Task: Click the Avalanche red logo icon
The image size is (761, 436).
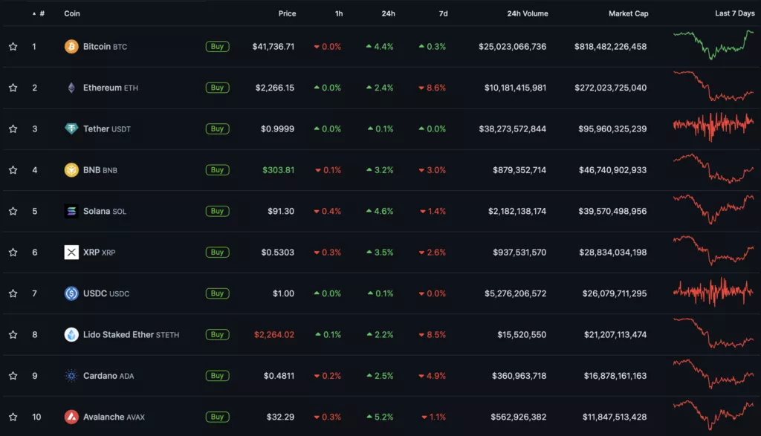Action: (71, 417)
